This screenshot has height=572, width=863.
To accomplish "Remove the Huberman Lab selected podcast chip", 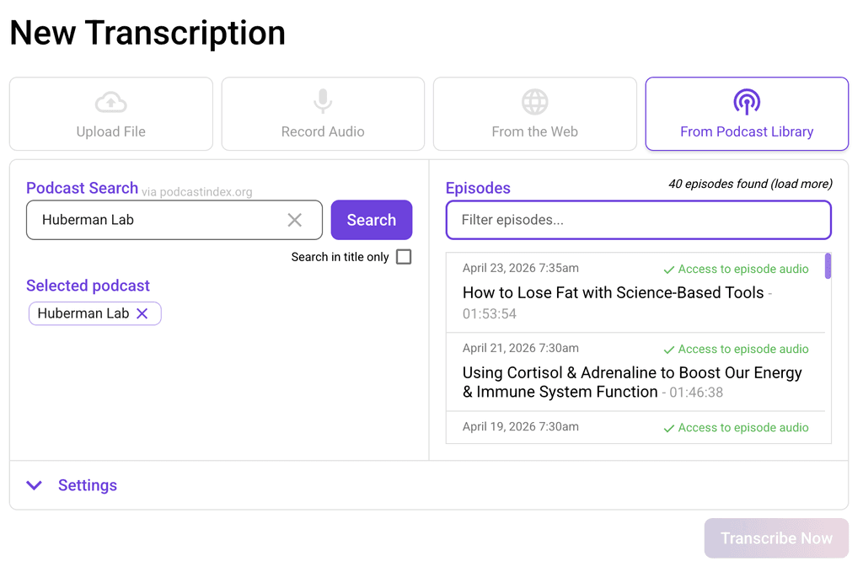I will 142,313.
